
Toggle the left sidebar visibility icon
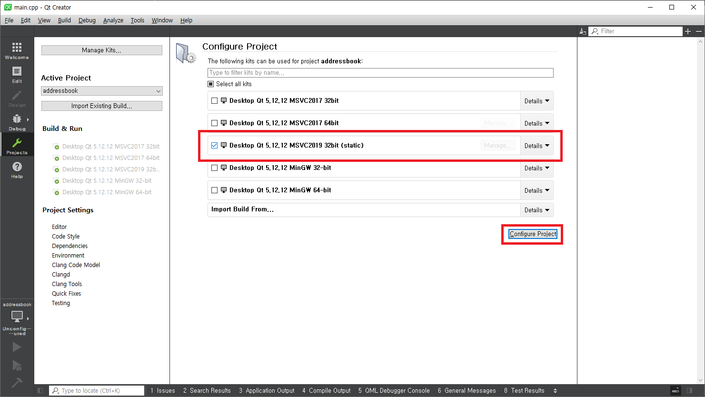40,390
